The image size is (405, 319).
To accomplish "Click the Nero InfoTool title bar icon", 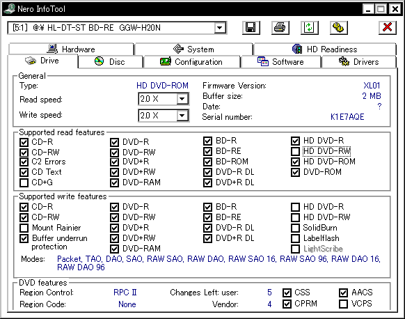I will click(9, 9).
